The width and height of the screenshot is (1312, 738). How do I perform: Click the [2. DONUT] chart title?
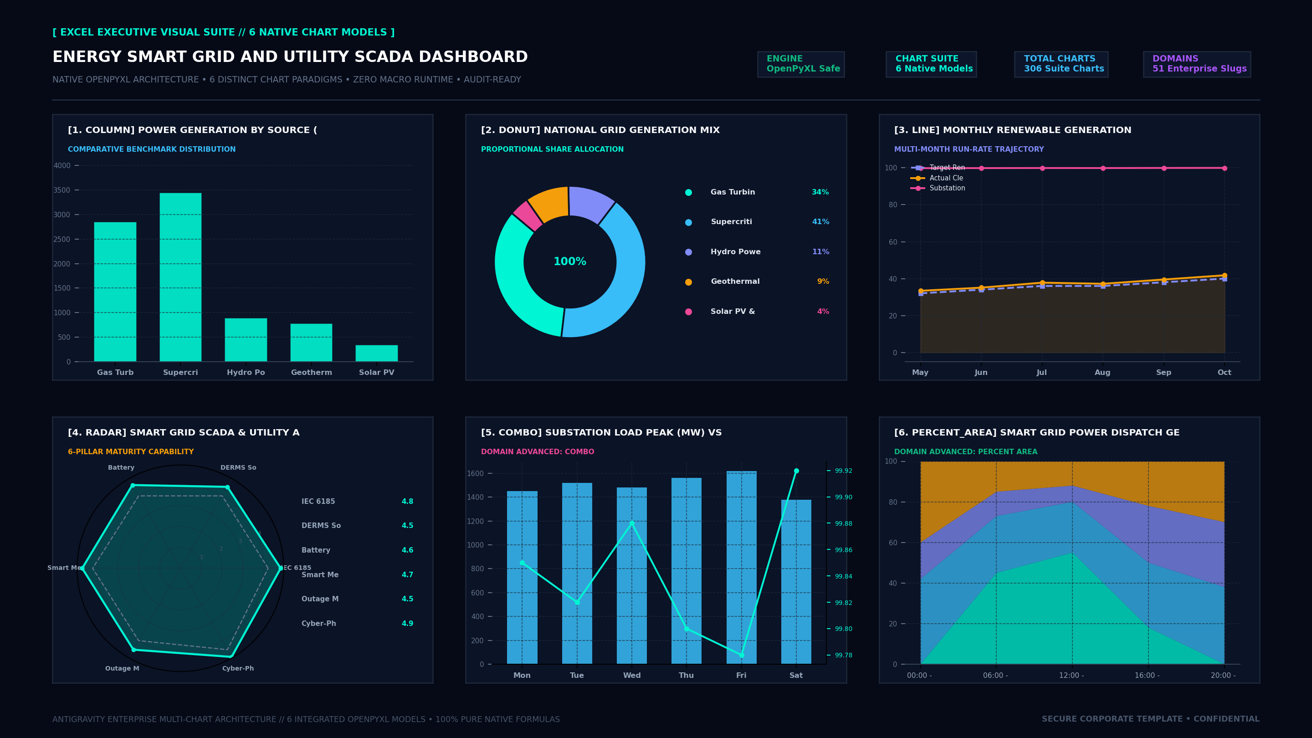tap(600, 130)
